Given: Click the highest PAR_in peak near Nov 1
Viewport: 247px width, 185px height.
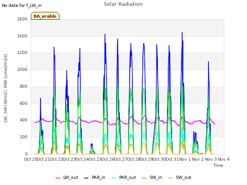Looking at the screenshot, I should (182, 32).
